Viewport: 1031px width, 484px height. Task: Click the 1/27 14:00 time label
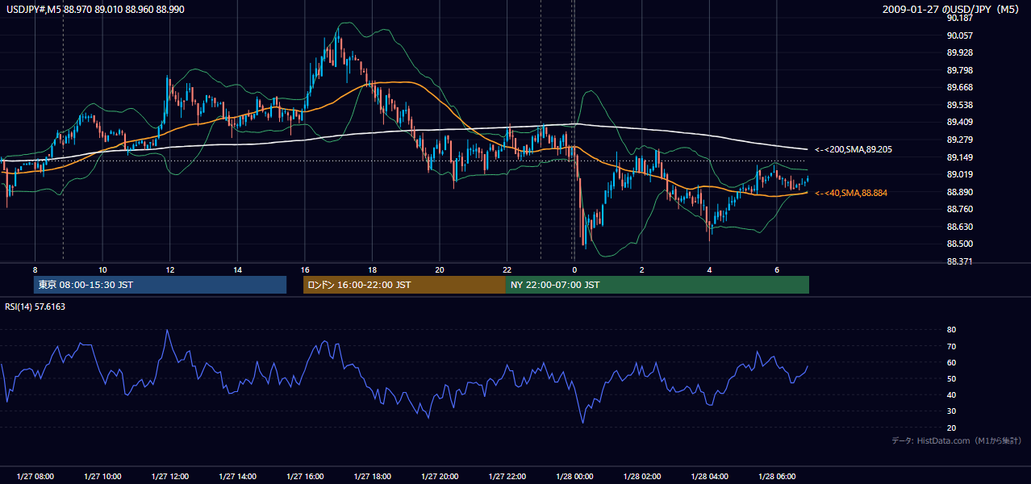pyautogui.click(x=237, y=477)
